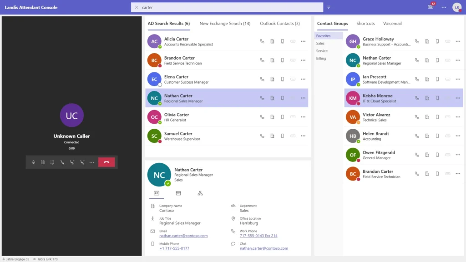Click into the search field containing "carter"

(x=227, y=7)
